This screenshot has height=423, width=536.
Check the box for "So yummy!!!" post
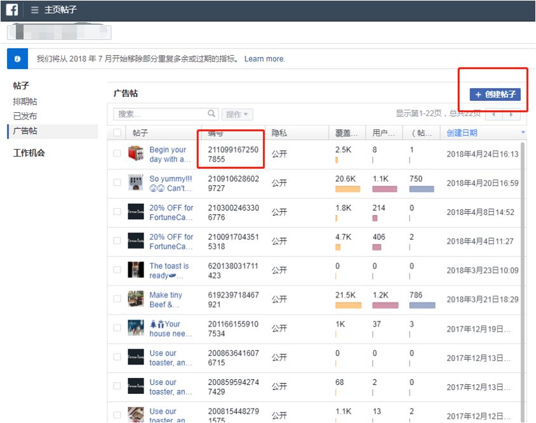coord(117,182)
